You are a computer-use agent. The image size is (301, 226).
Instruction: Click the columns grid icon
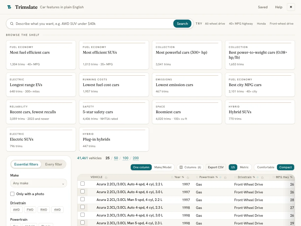pos(181,167)
